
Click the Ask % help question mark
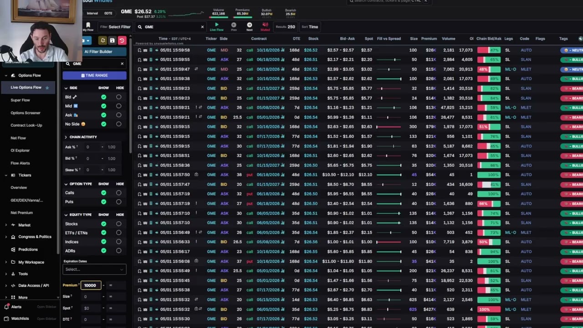coord(77,147)
